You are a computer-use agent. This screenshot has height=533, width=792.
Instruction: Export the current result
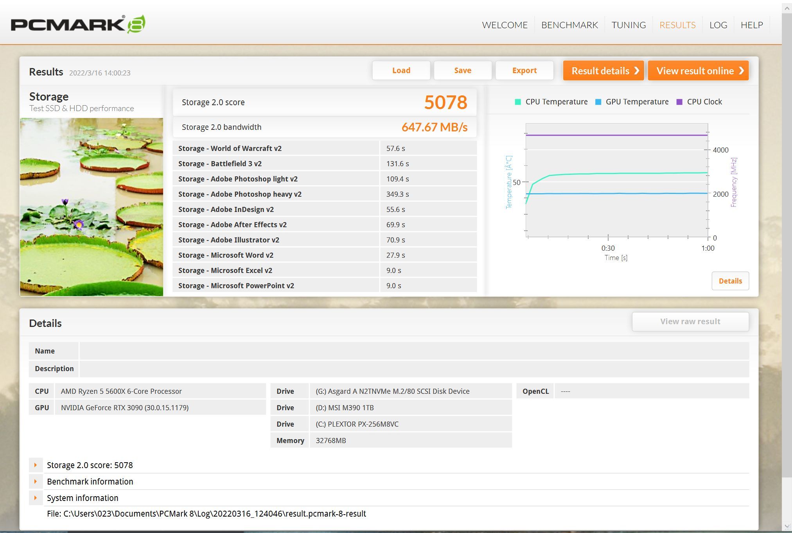524,70
